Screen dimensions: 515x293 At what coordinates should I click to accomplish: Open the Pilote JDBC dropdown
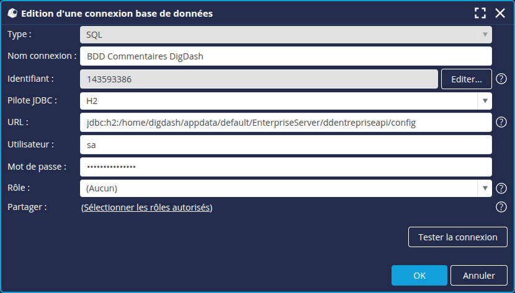pos(285,100)
